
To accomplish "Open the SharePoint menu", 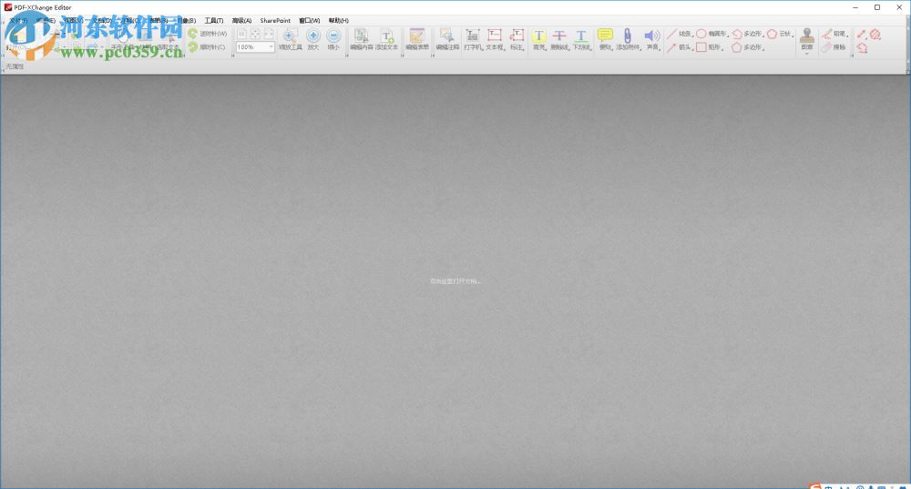I will tap(275, 20).
